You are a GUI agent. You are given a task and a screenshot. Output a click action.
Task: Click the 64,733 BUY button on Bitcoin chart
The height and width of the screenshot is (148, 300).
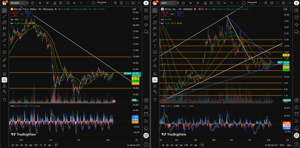coord(28,14)
